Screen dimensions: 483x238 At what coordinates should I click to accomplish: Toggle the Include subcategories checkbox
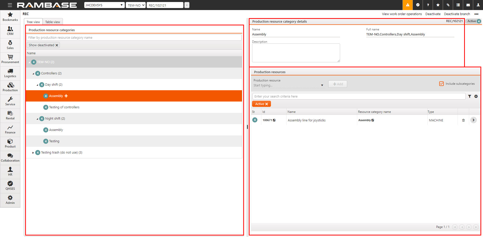pyautogui.click(x=441, y=84)
